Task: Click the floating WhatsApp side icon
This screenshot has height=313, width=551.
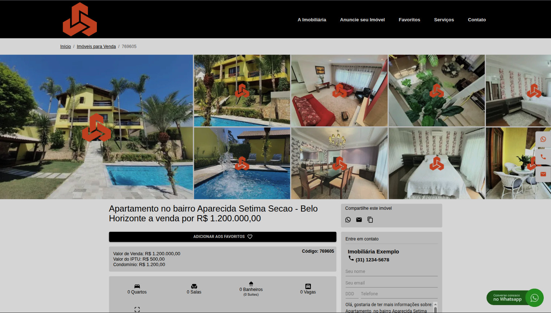Action: (x=543, y=139)
